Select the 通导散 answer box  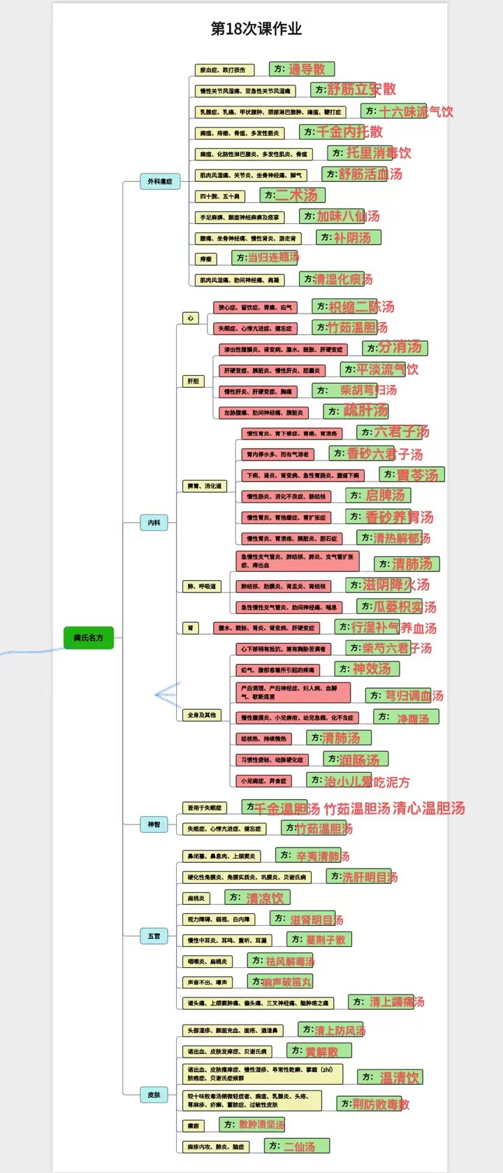pos(302,69)
